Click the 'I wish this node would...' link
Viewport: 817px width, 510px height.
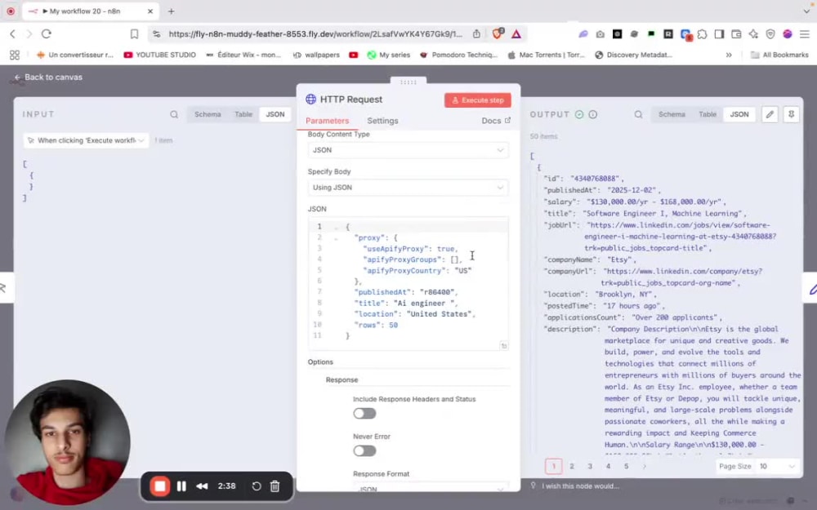[x=580, y=486]
